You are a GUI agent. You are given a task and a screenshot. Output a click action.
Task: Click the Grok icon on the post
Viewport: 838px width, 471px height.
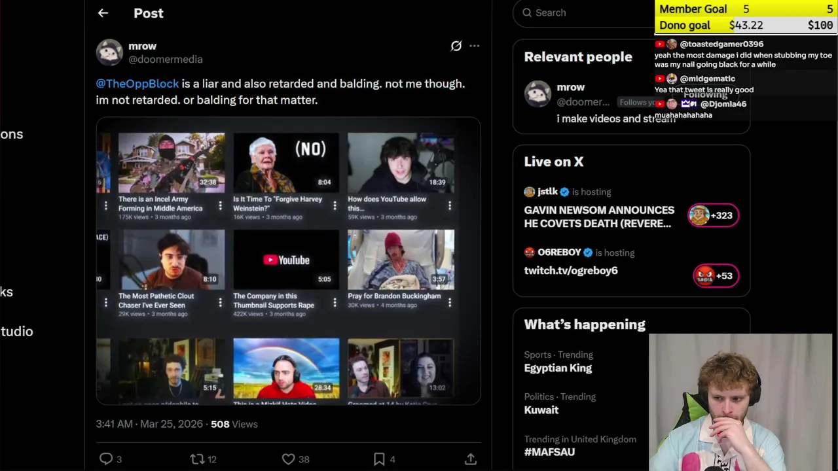[x=456, y=46]
